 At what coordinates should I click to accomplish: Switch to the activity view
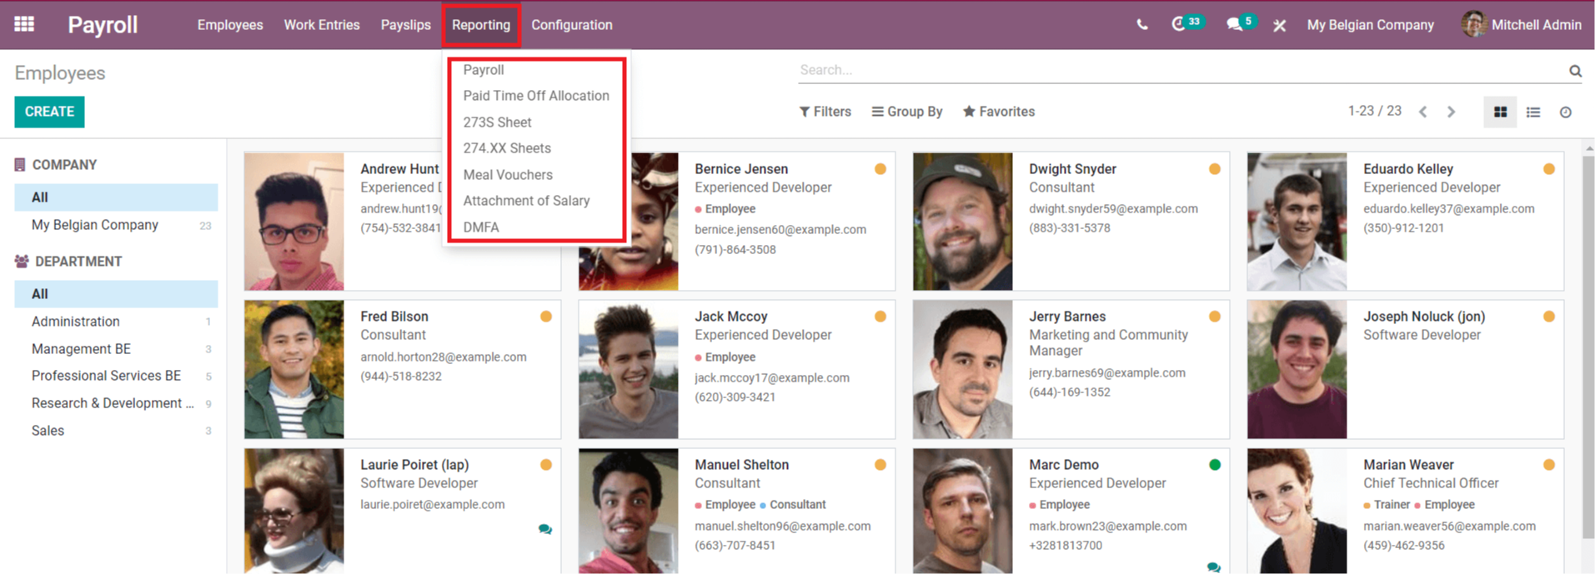(1566, 112)
